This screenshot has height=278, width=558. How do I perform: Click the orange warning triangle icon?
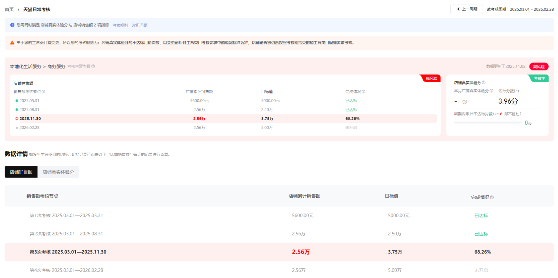pos(12,43)
